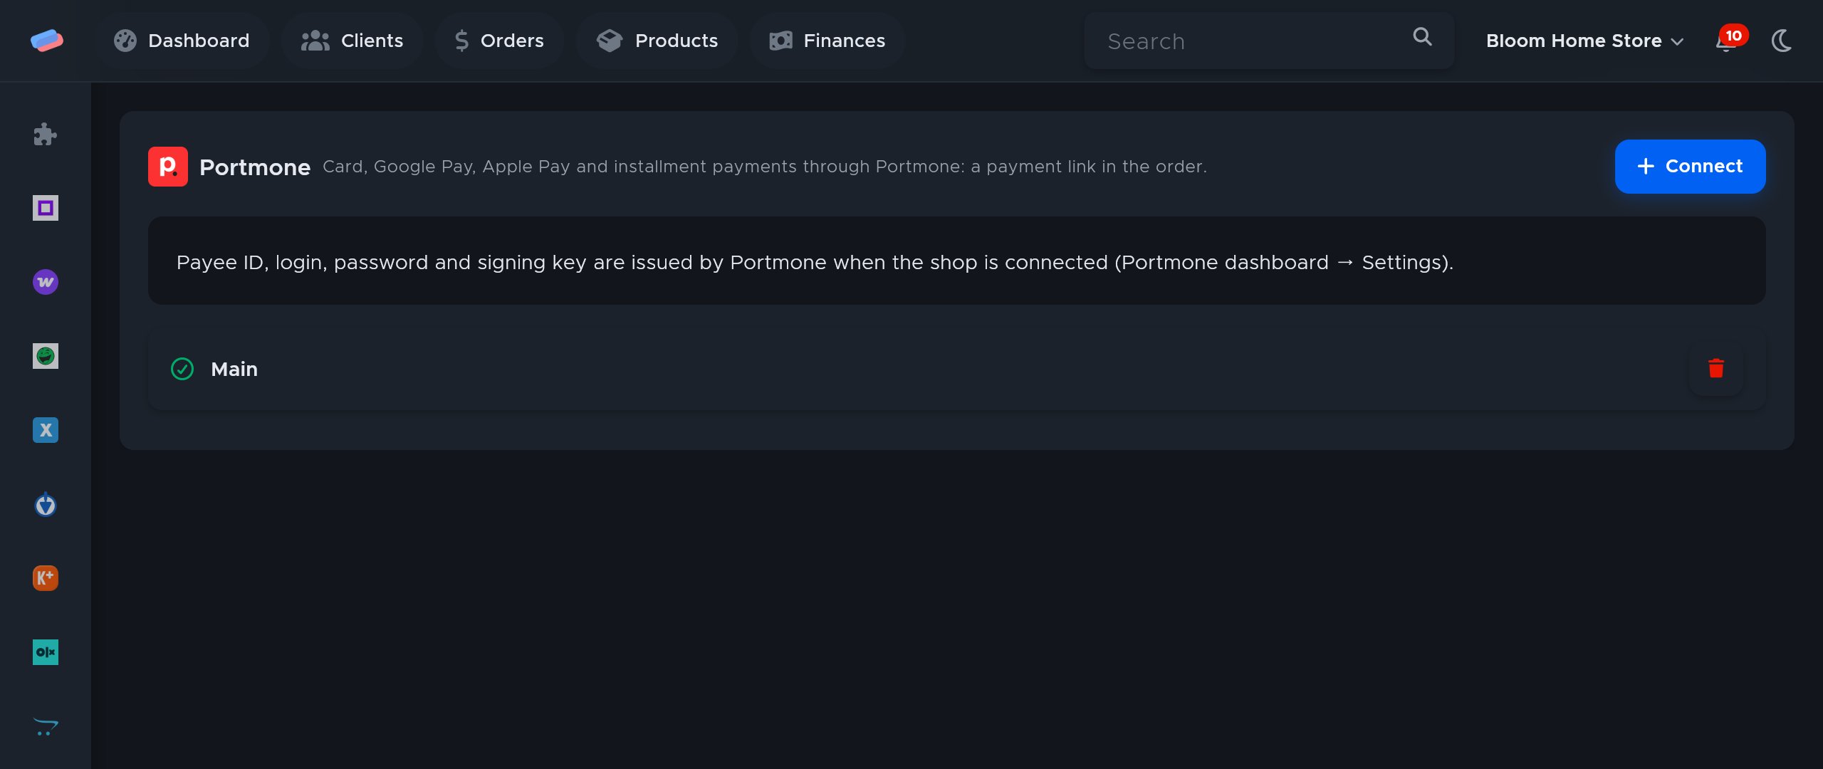Click the green check icon next to Main
The width and height of the screenshot is (1823, 769).
(182, 369)
